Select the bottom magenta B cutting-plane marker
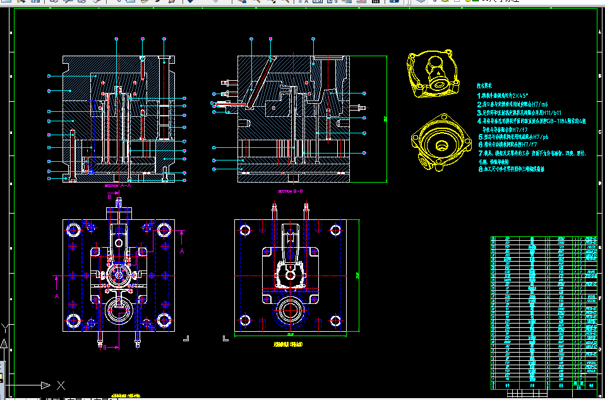The width and height of the screenshot is (605, 400). pyautogui.click(x=104, y=347)
